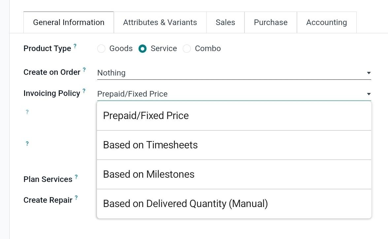Open the Sales tab
Screen dimensions: 388x239
tap(225, 22)
